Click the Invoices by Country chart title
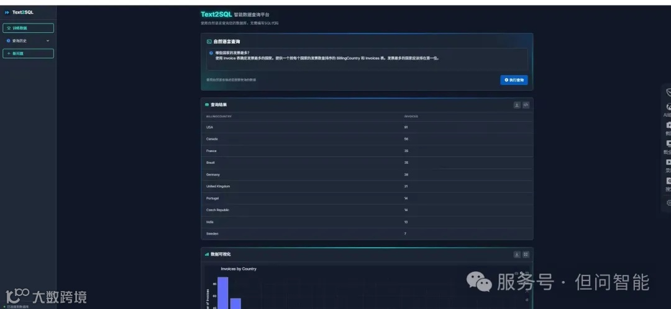This screenshot has height=309, width=671. tap(239, 269)
